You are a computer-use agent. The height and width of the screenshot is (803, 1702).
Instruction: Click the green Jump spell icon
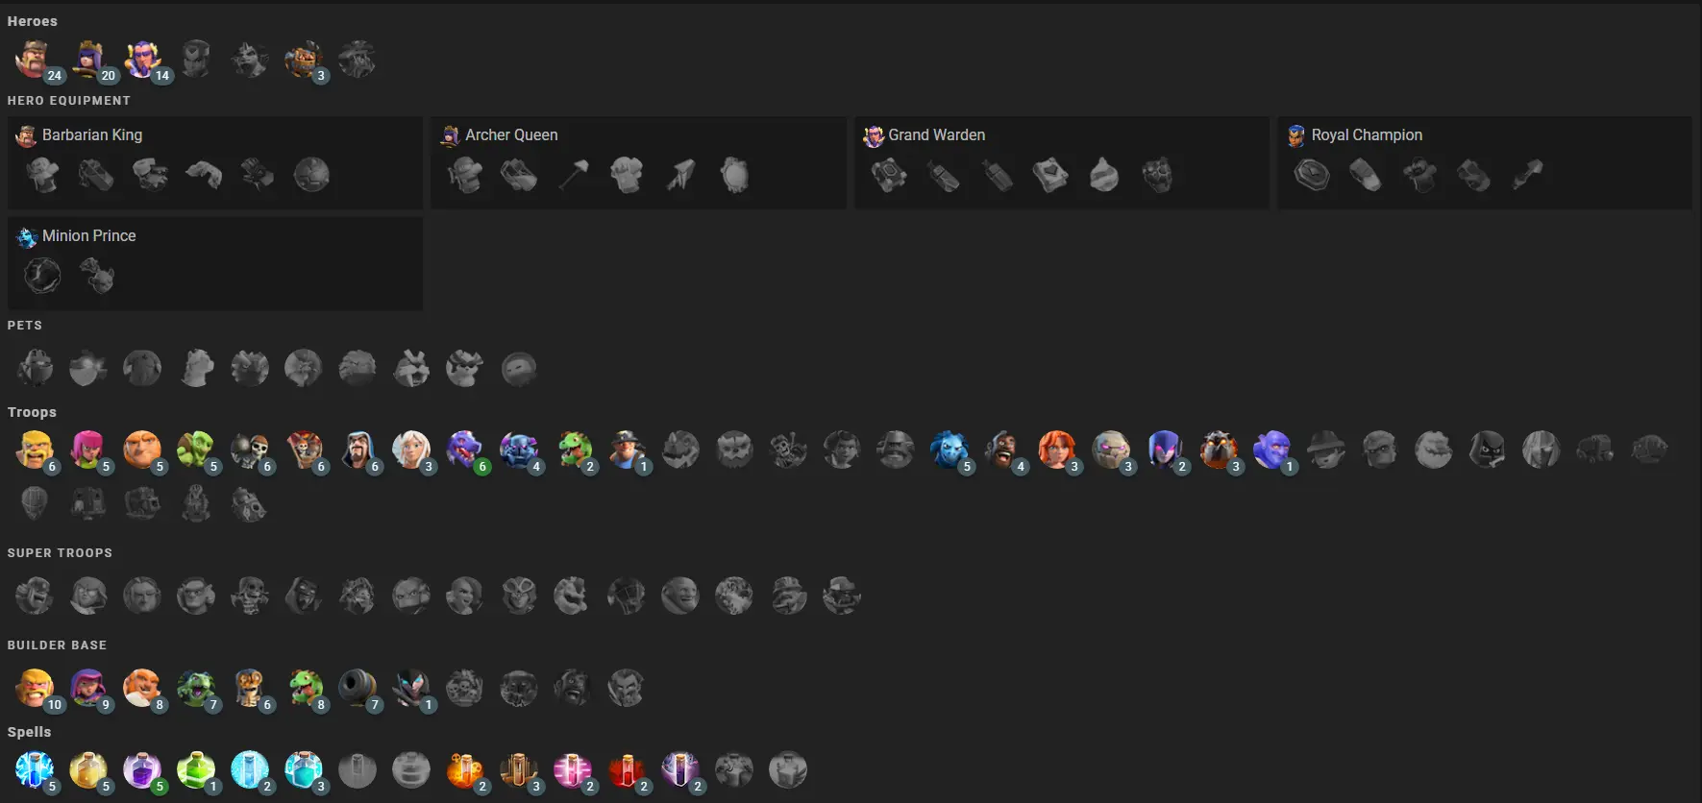196,769
